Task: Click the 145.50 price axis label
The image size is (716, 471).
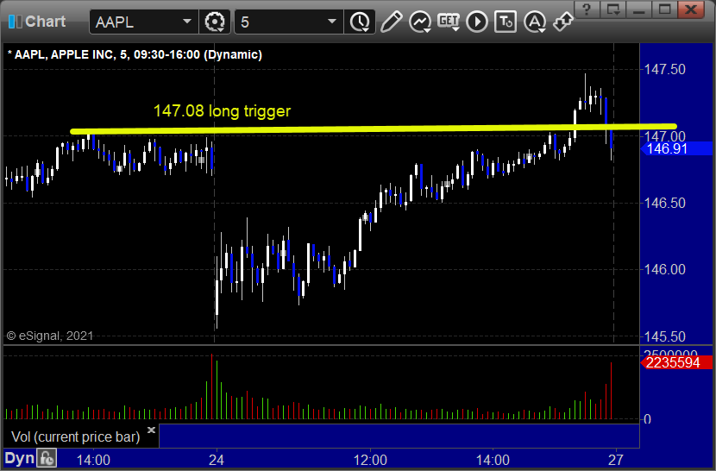Action: pos(665,336)
